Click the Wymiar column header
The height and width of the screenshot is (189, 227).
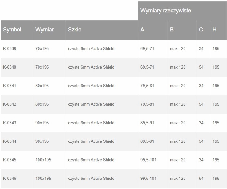45,30
